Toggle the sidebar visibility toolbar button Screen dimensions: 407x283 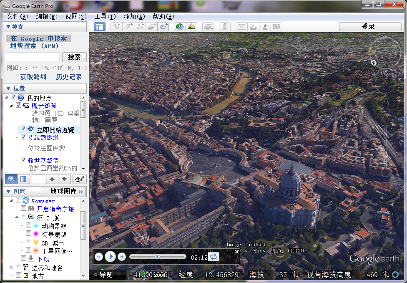point(100,27)
